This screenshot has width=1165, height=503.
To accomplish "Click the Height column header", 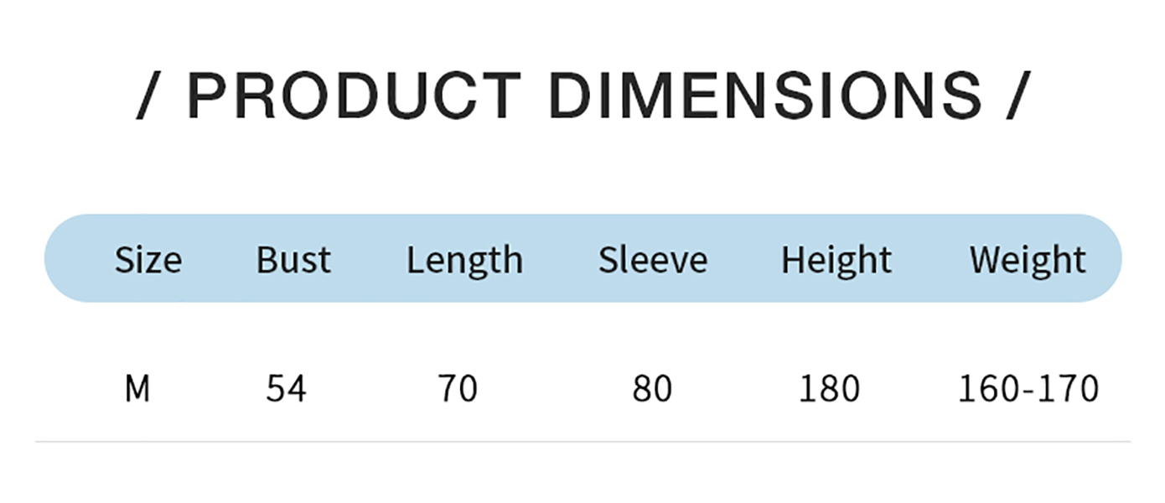I will point(836,261).
